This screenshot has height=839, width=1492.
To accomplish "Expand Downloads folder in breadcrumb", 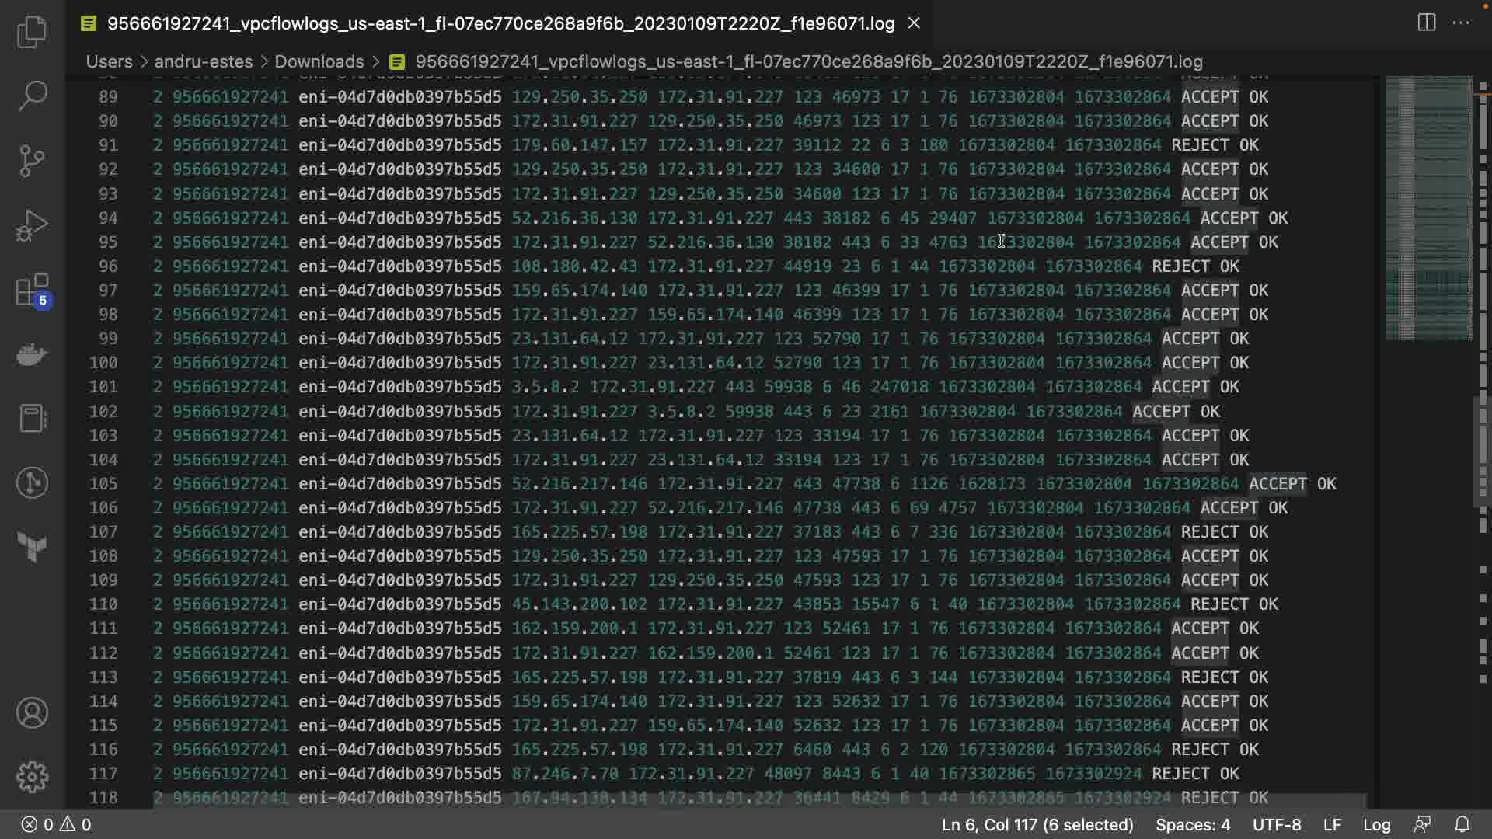I will tap(319, 61).
